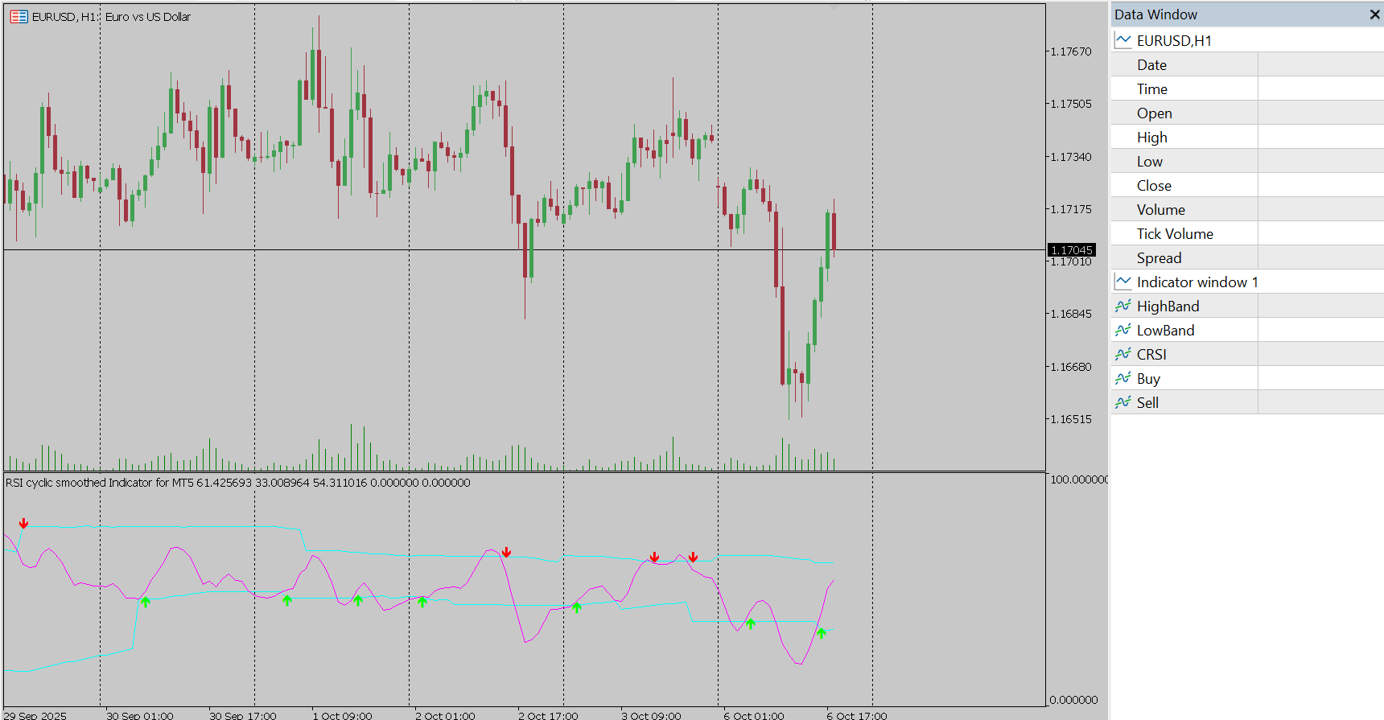Viewport: 1384px width, 720px height.
Task: Click the red sell arrow near 2 Oct 17:00
Action: (x=506, y=553)
